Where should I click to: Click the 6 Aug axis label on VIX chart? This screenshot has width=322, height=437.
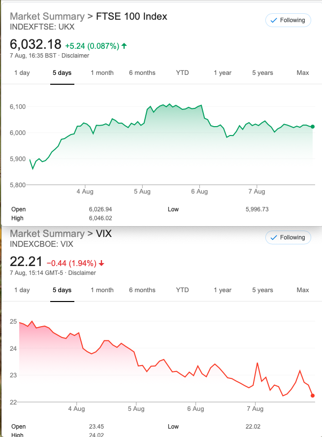coord(195,409)
